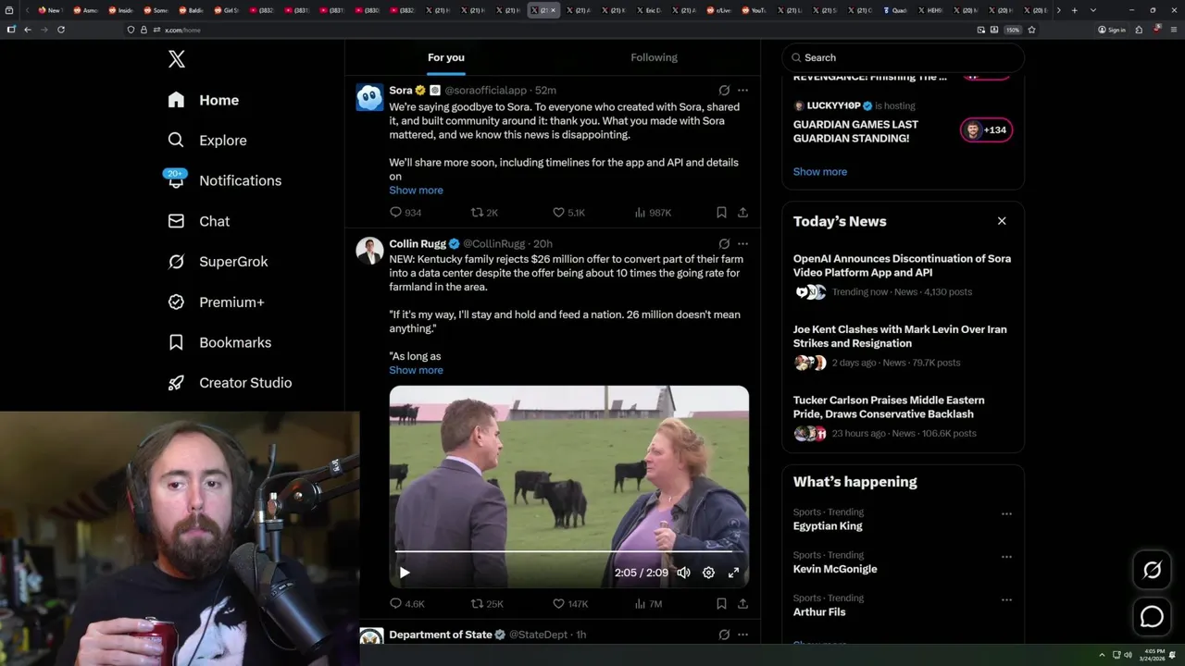This screenshot has height=666, width=1185.
Task: Open more options for Arthur Fils trend
Action: [1006, 600]
